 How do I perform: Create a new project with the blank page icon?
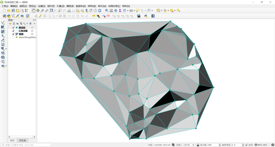5,10
